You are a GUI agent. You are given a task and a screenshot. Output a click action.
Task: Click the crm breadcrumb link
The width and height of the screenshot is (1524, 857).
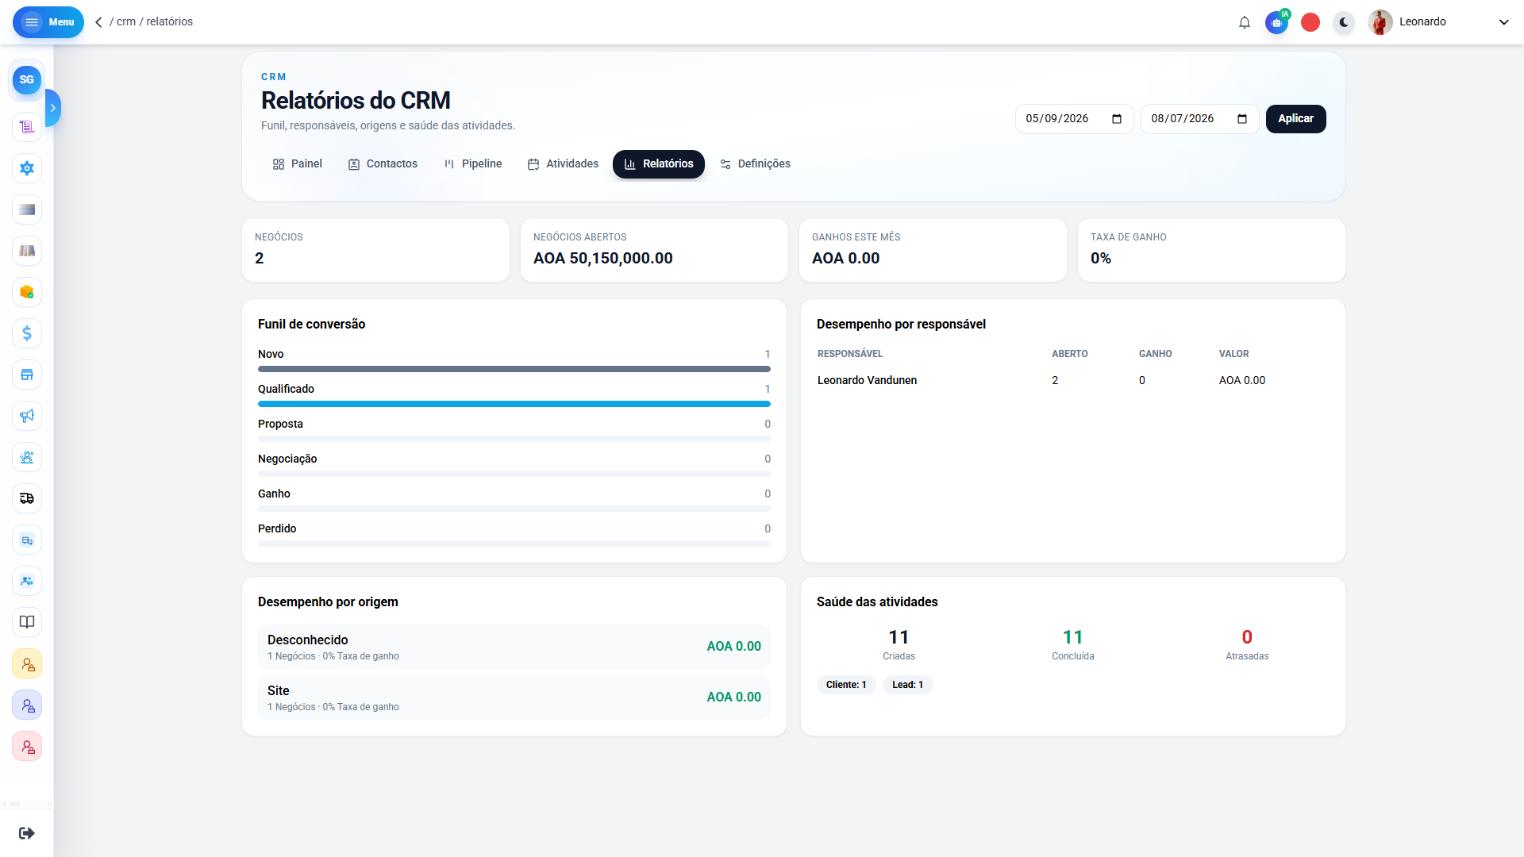tap(126, 22)
